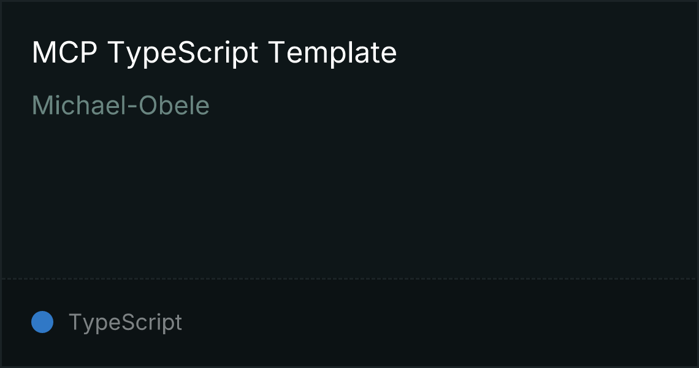This screenshot has width=699, height=368.
Task: Click the center of the repository card
Action: pos(349,184)
